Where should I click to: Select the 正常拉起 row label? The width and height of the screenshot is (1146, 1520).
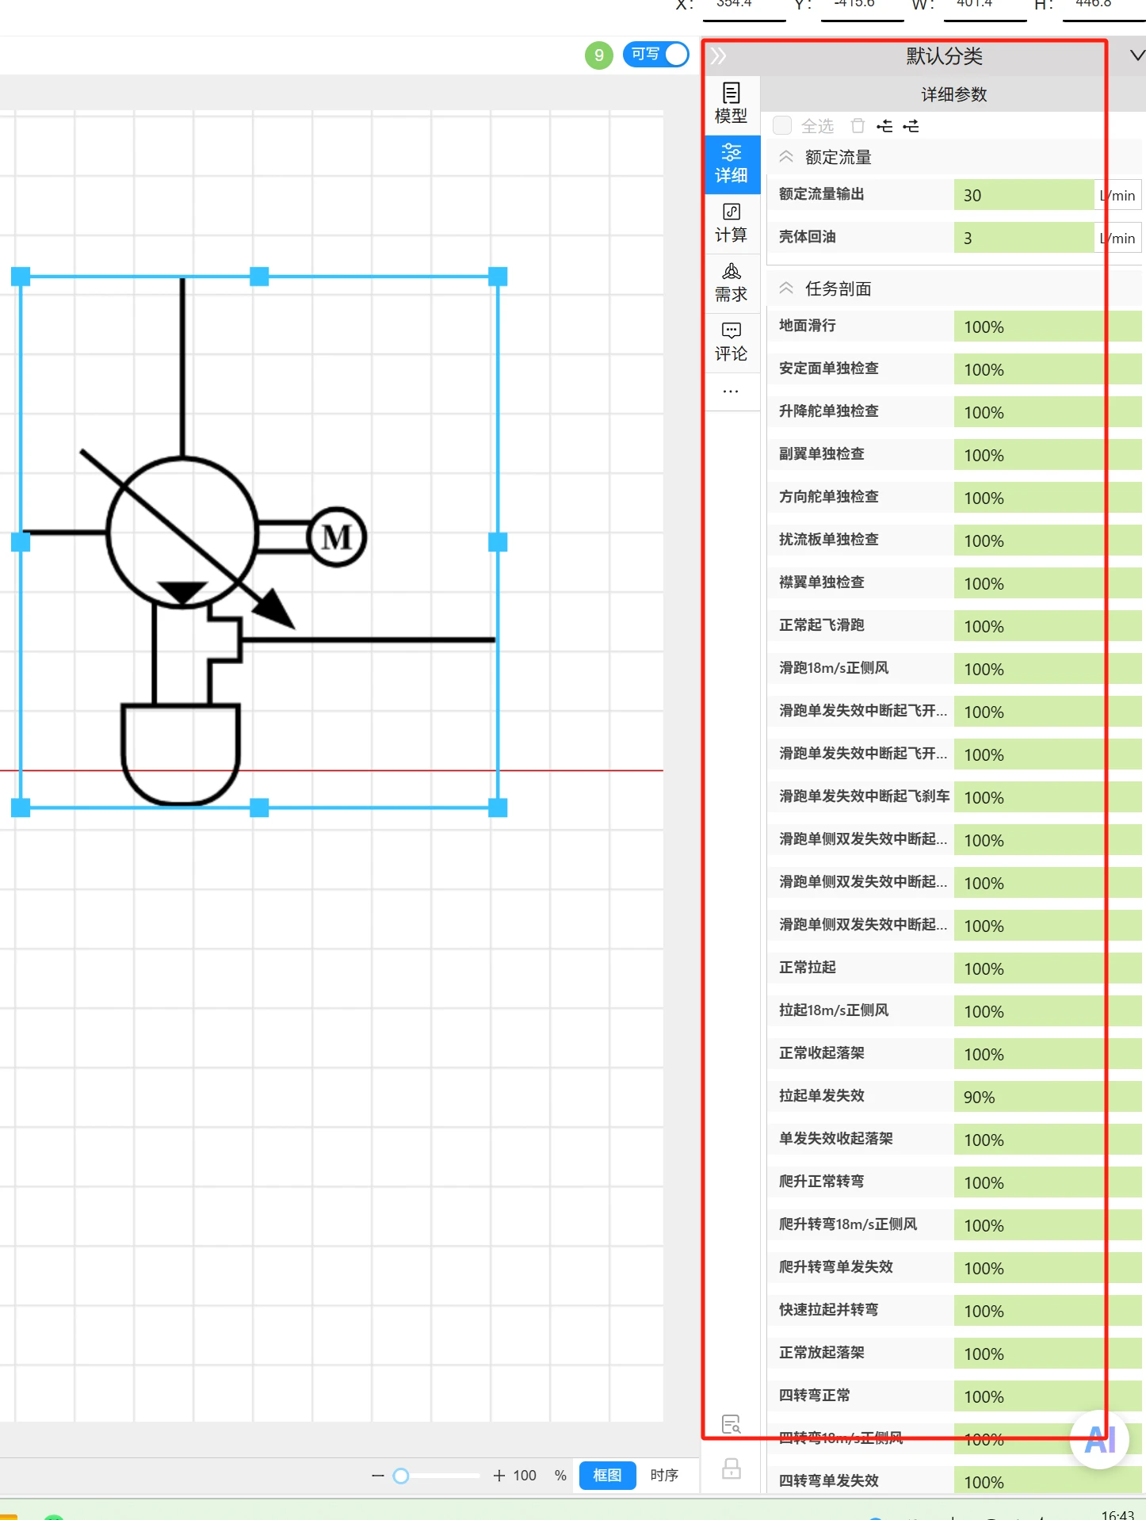pyautogui.click(x=808, y=968)
